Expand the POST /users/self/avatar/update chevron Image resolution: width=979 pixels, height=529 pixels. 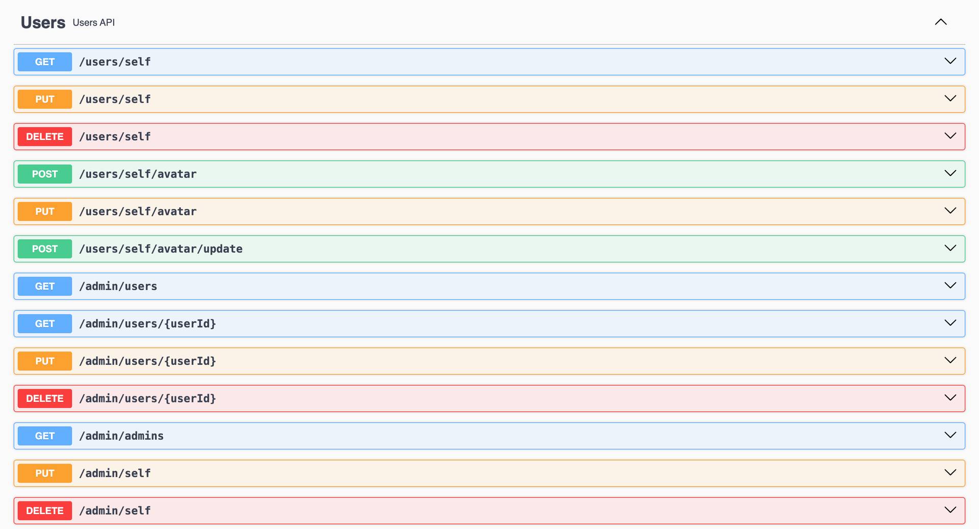(x=950, y=248)
